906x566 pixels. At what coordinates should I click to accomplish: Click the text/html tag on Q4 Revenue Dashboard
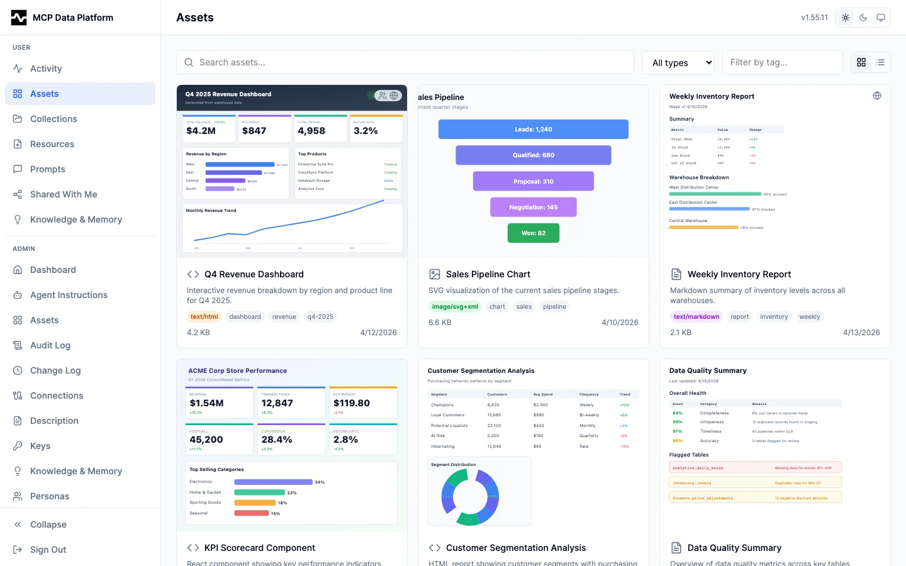tap(204, 317)
